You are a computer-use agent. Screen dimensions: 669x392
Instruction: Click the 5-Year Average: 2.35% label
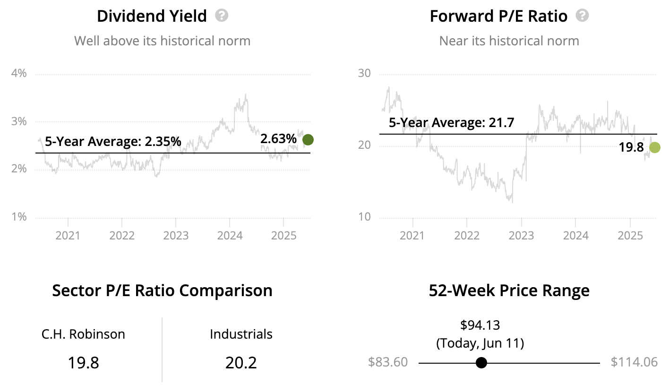point(113,141)
